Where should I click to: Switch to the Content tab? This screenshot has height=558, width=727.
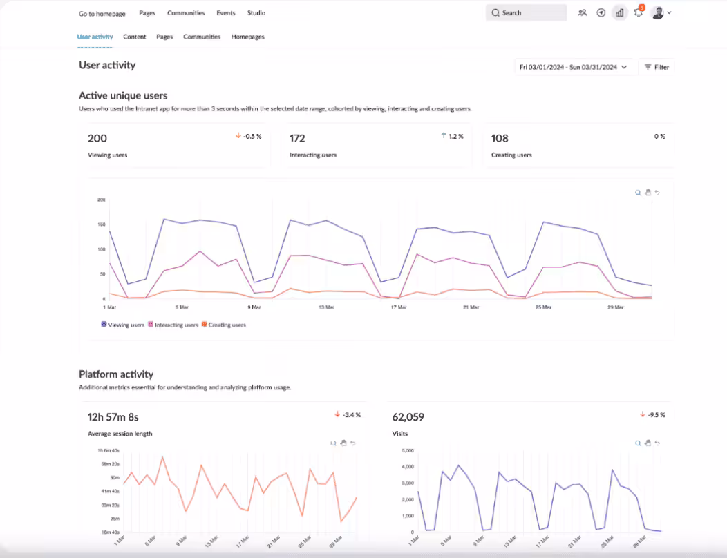tap(135, 37)
